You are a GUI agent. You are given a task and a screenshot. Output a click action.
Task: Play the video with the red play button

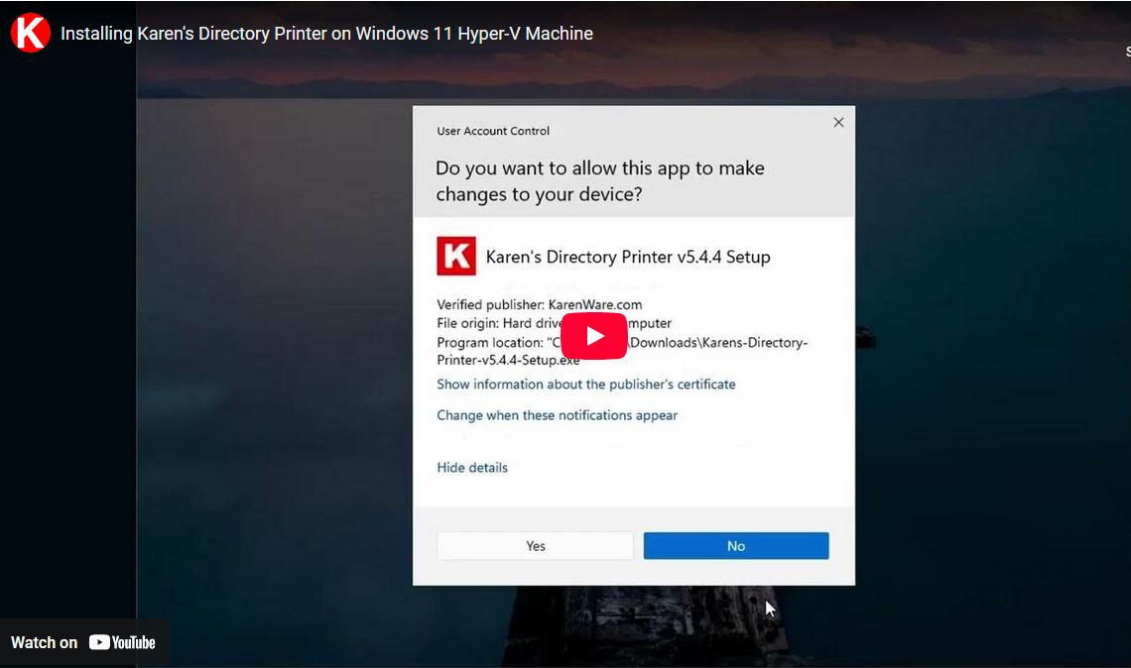[593, 335]
